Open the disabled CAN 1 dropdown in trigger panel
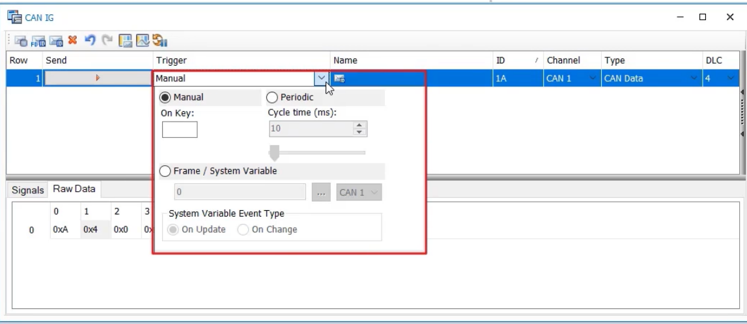The image size is (747, 324). 359,193
